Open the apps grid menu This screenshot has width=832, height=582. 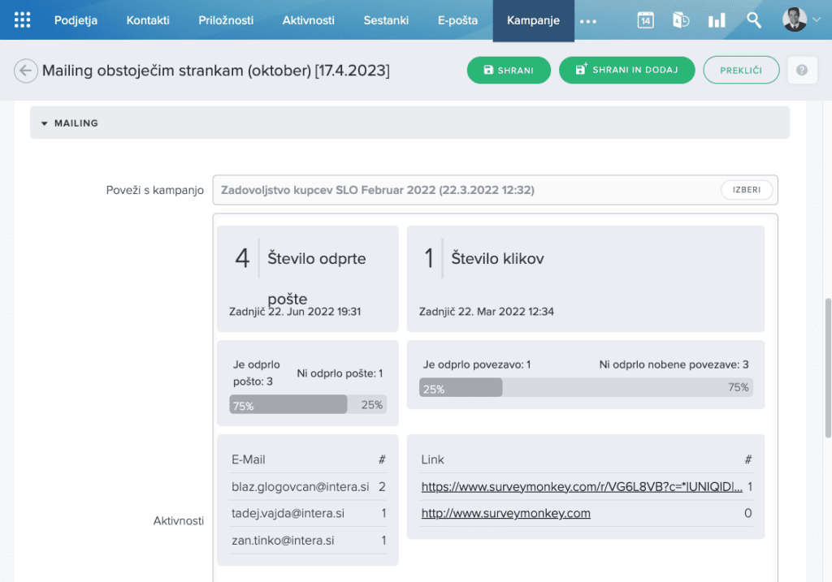pyautogui.click(x=23, y=20)
